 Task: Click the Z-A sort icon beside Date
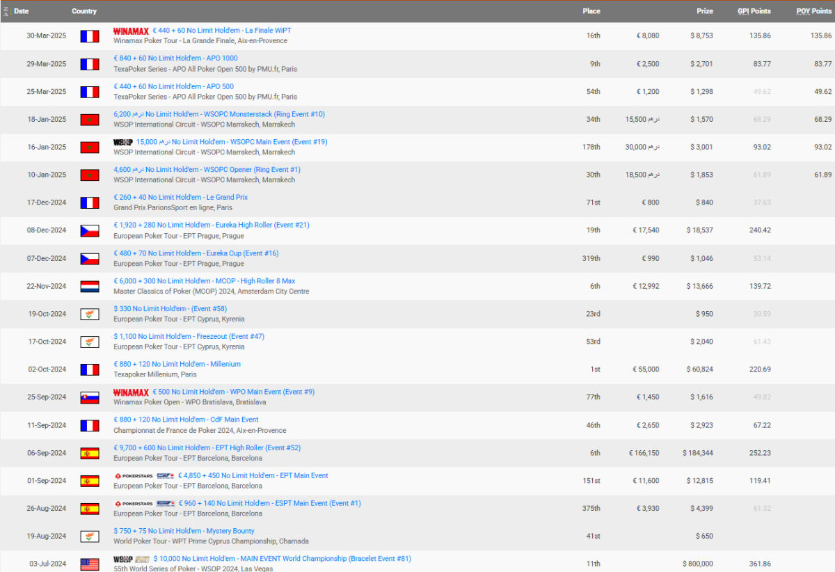click(x=6, y=11)
